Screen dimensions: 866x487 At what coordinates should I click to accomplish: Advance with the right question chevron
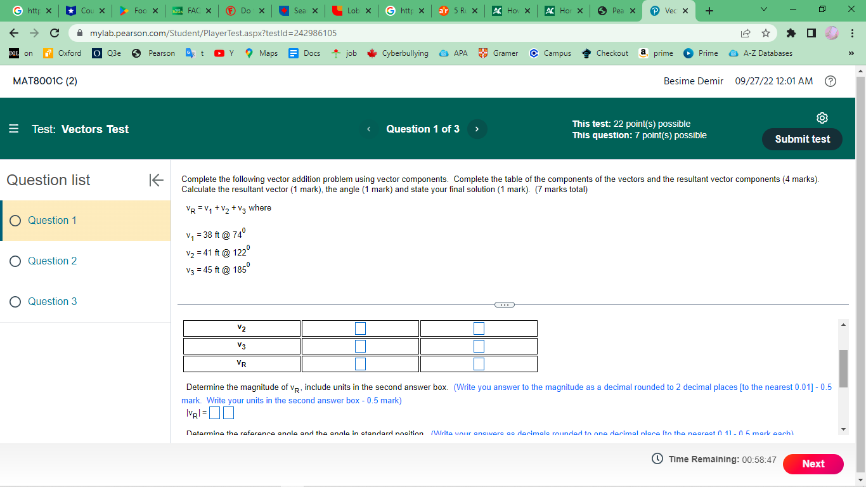[x=476, y=129]
